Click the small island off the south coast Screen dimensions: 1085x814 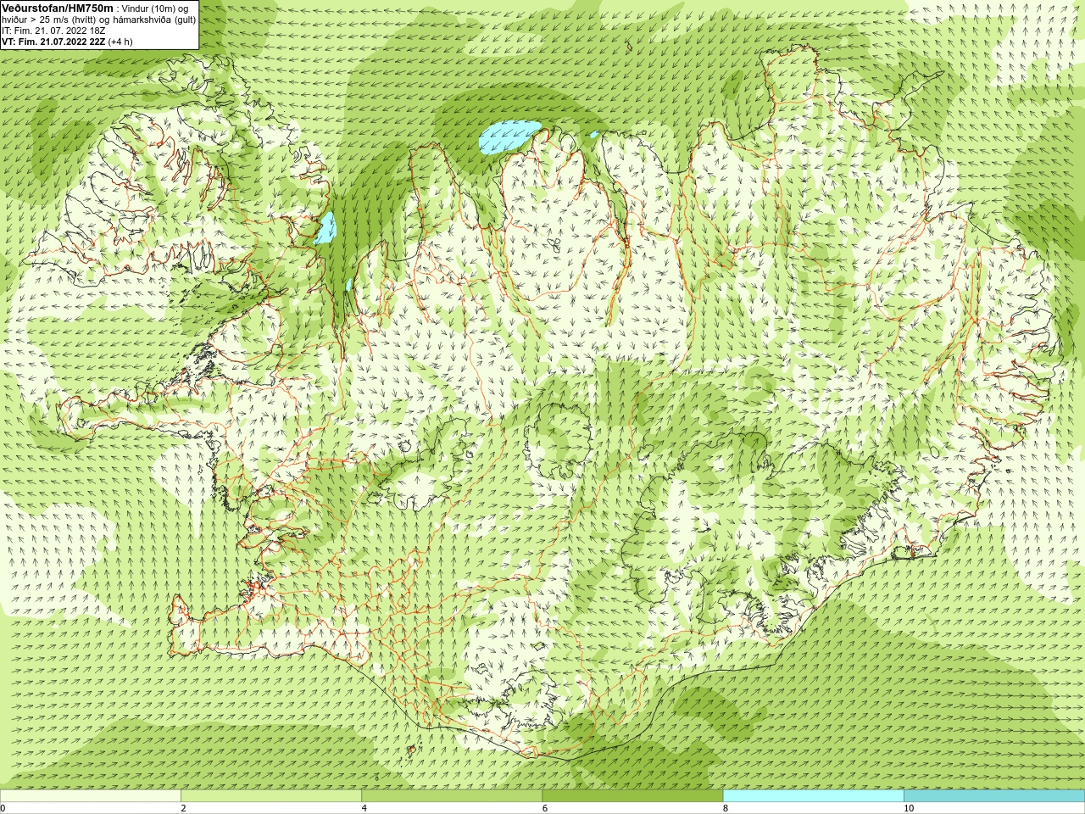tap(414, 750)
